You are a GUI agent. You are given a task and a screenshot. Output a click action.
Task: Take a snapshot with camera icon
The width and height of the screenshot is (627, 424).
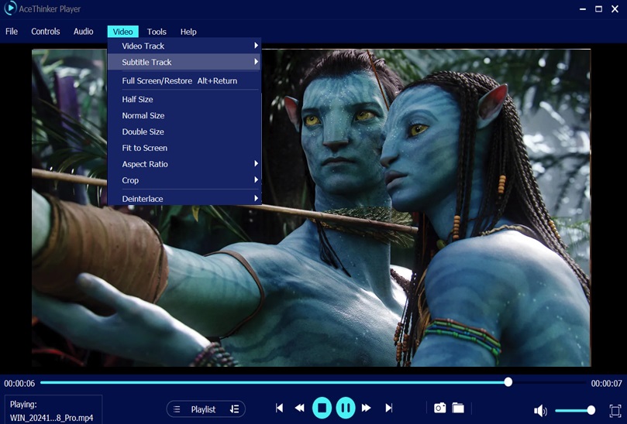pos(440,408)
